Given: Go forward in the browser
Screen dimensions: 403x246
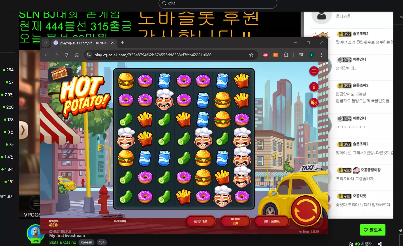Looking at the screenshot, I should coord(56,55).
